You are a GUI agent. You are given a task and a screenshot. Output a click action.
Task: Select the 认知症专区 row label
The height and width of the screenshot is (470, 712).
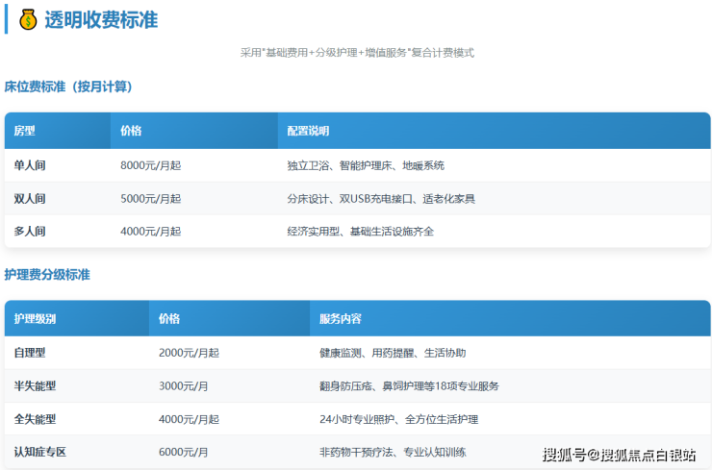[x=40, y=452]
